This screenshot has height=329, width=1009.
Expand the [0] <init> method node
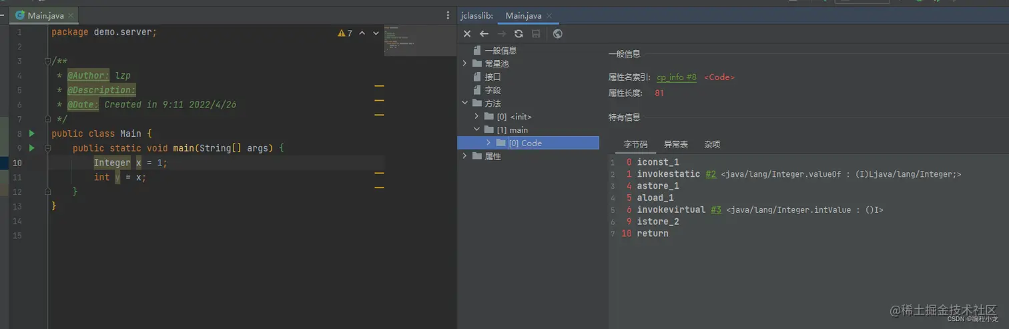(477, 117)
